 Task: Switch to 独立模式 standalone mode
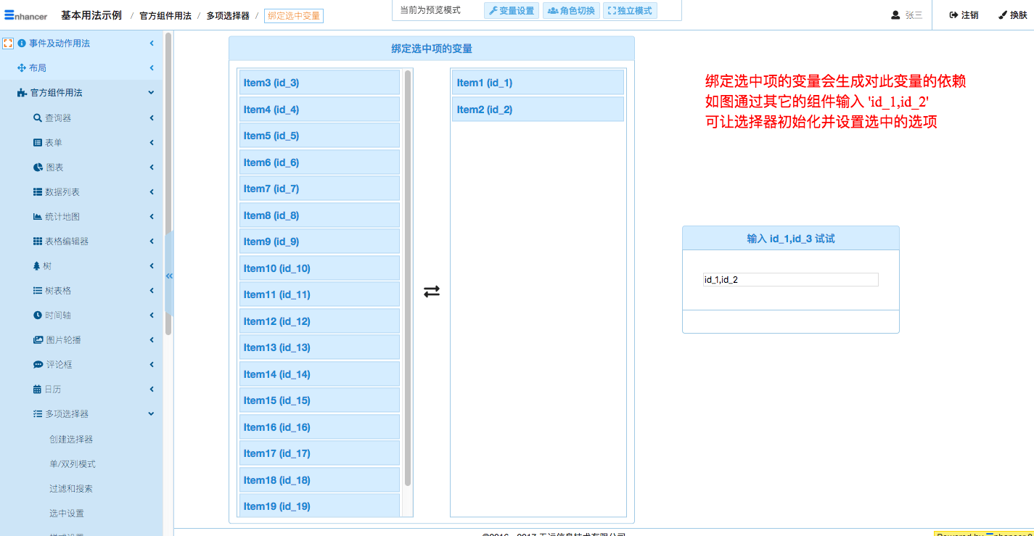click(x=630, y=11)
